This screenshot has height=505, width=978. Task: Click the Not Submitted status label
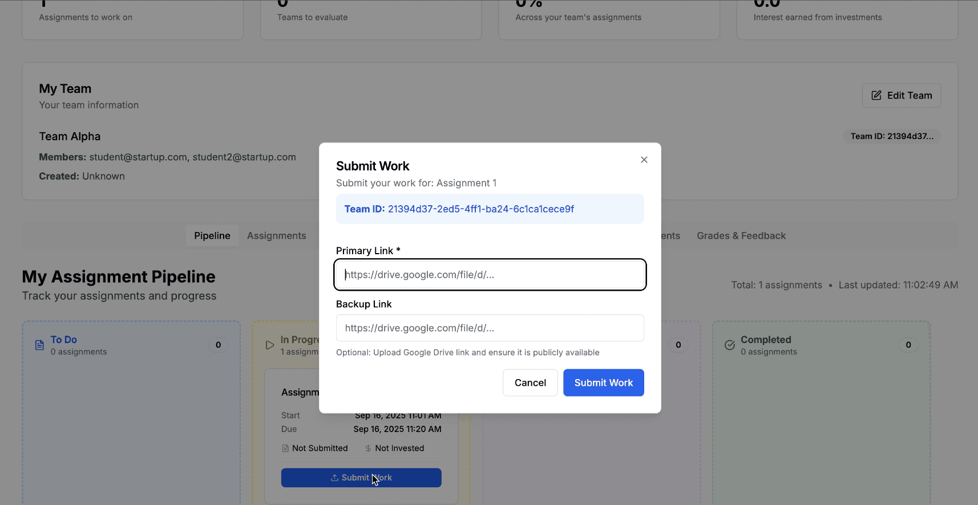[x=320, y=449]
